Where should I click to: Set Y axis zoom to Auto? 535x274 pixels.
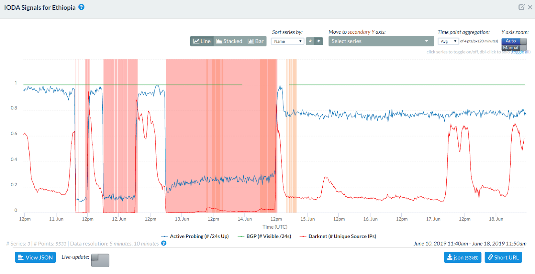[x=511, y=41]
